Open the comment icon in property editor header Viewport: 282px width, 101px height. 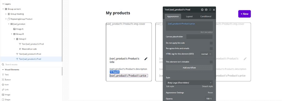click(210, 10)
